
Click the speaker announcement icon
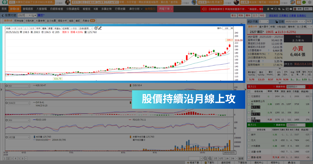pyautogui.click(x=204, y=9)
